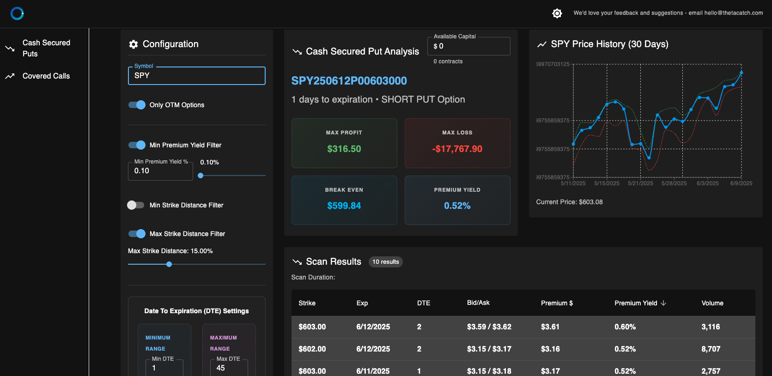Toggle Max Strike Distance Filter switch
Screen dimensions: 772x376
(x=137, y=234)
